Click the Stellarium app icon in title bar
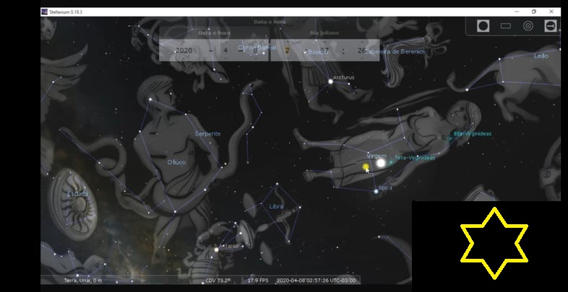This screenshot has height=292, width=568. point(45,12)
